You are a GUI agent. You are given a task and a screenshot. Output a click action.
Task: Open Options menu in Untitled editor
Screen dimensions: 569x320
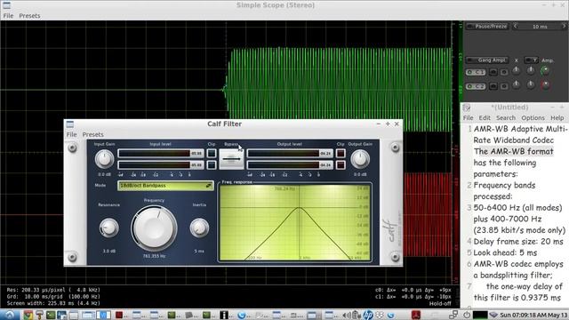click(533, 118)
